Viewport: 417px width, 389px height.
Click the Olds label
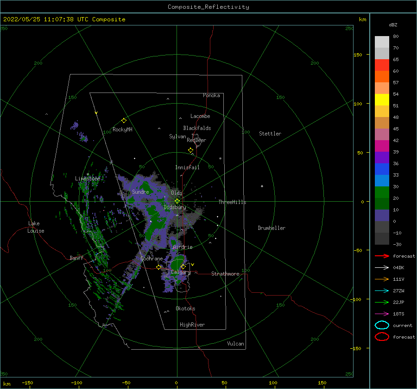[177, 192]
